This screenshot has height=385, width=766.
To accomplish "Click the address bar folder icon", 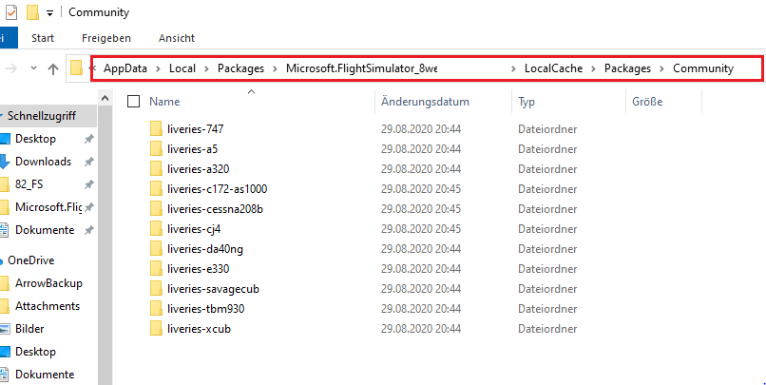I will (x=76, y=67).
